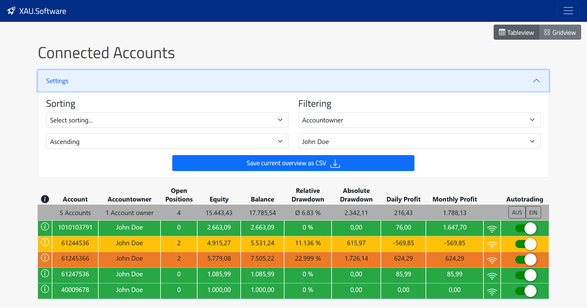The width and height of the screenshot is (587, 308).
Task: Click relative drawdown 22.999 %
Action: coord(308,258)
